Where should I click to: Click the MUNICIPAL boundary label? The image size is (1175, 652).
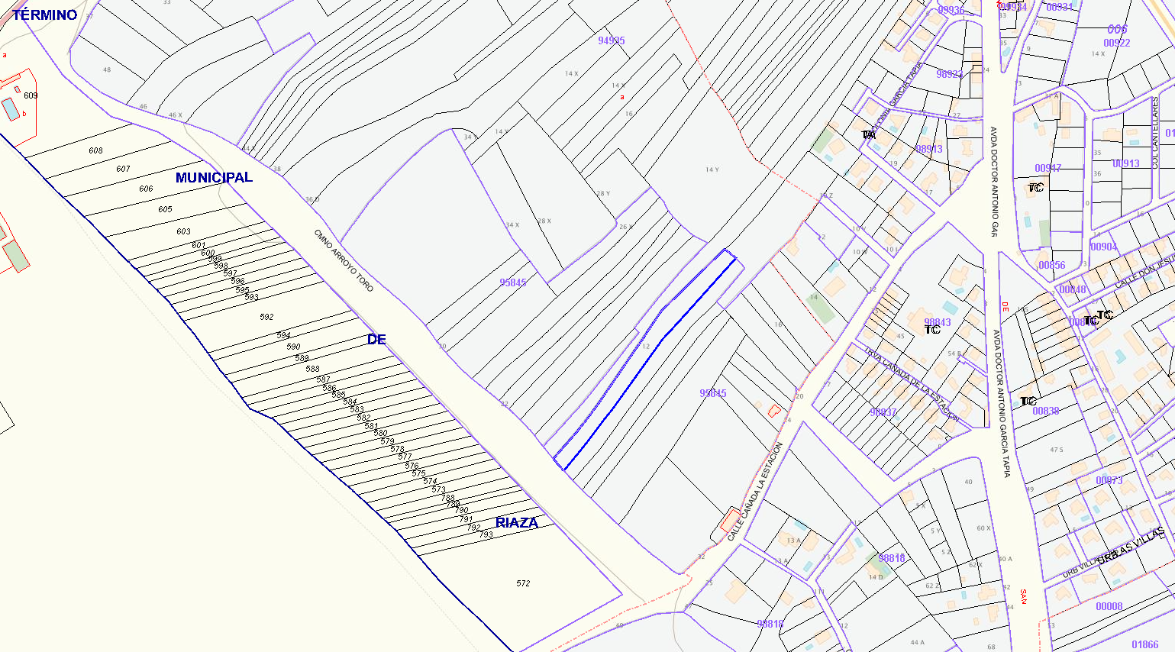pyautogui.click(x=214, y=177)
